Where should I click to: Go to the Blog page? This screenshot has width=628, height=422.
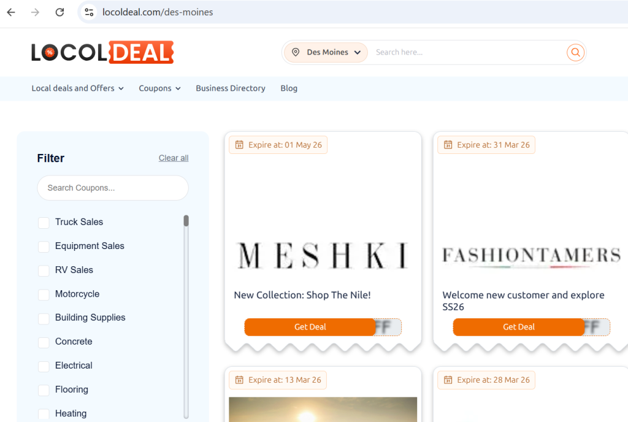tap(289, 88)
